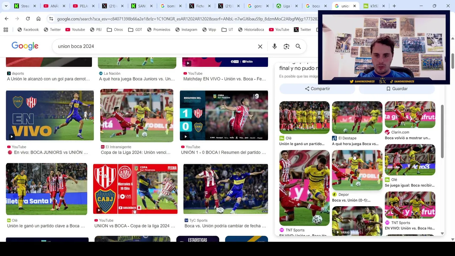This screenshot has height=256, width=455.
Task: Click the Google logo
Action: (x=25, y=46)
